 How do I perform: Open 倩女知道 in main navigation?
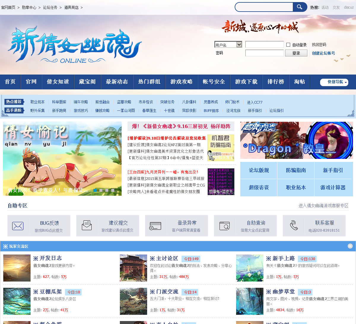(x=58, y=82)
